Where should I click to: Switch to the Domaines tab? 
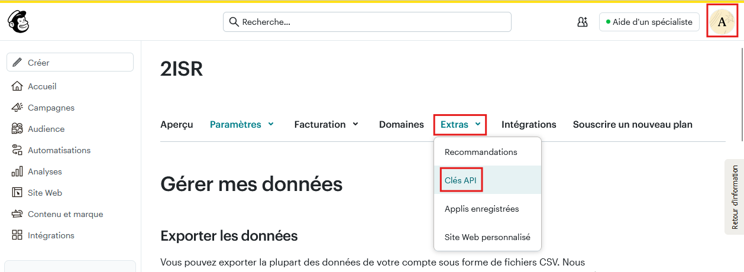tap(401, 124)
